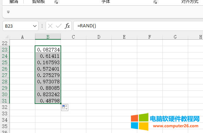
Task: Open www.computer26.com watermark link
Action: coord(175,126)
